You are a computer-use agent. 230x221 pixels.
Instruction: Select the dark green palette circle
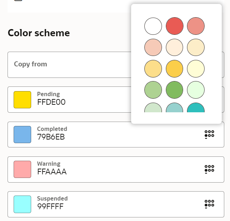(x=174, y=90)
